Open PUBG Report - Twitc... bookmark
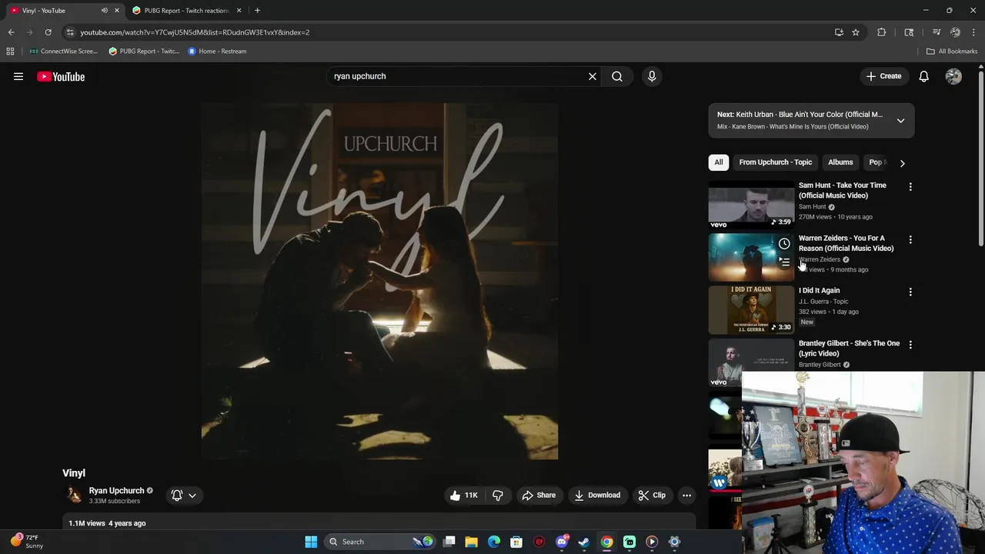The width and height of the screenshot is (985, 554). point(144,52)
